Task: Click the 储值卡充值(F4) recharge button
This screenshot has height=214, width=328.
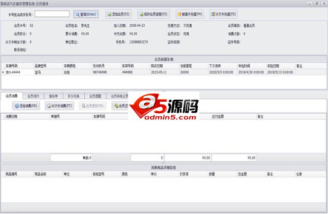Action: click(x=190, y=14)
